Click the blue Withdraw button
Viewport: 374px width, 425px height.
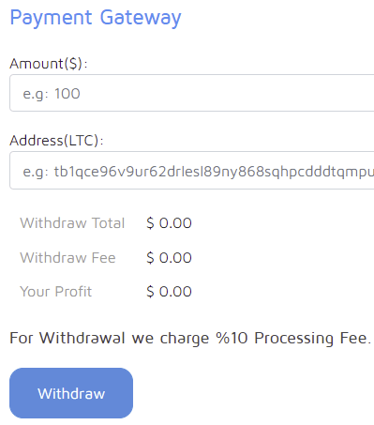[71, 393]
